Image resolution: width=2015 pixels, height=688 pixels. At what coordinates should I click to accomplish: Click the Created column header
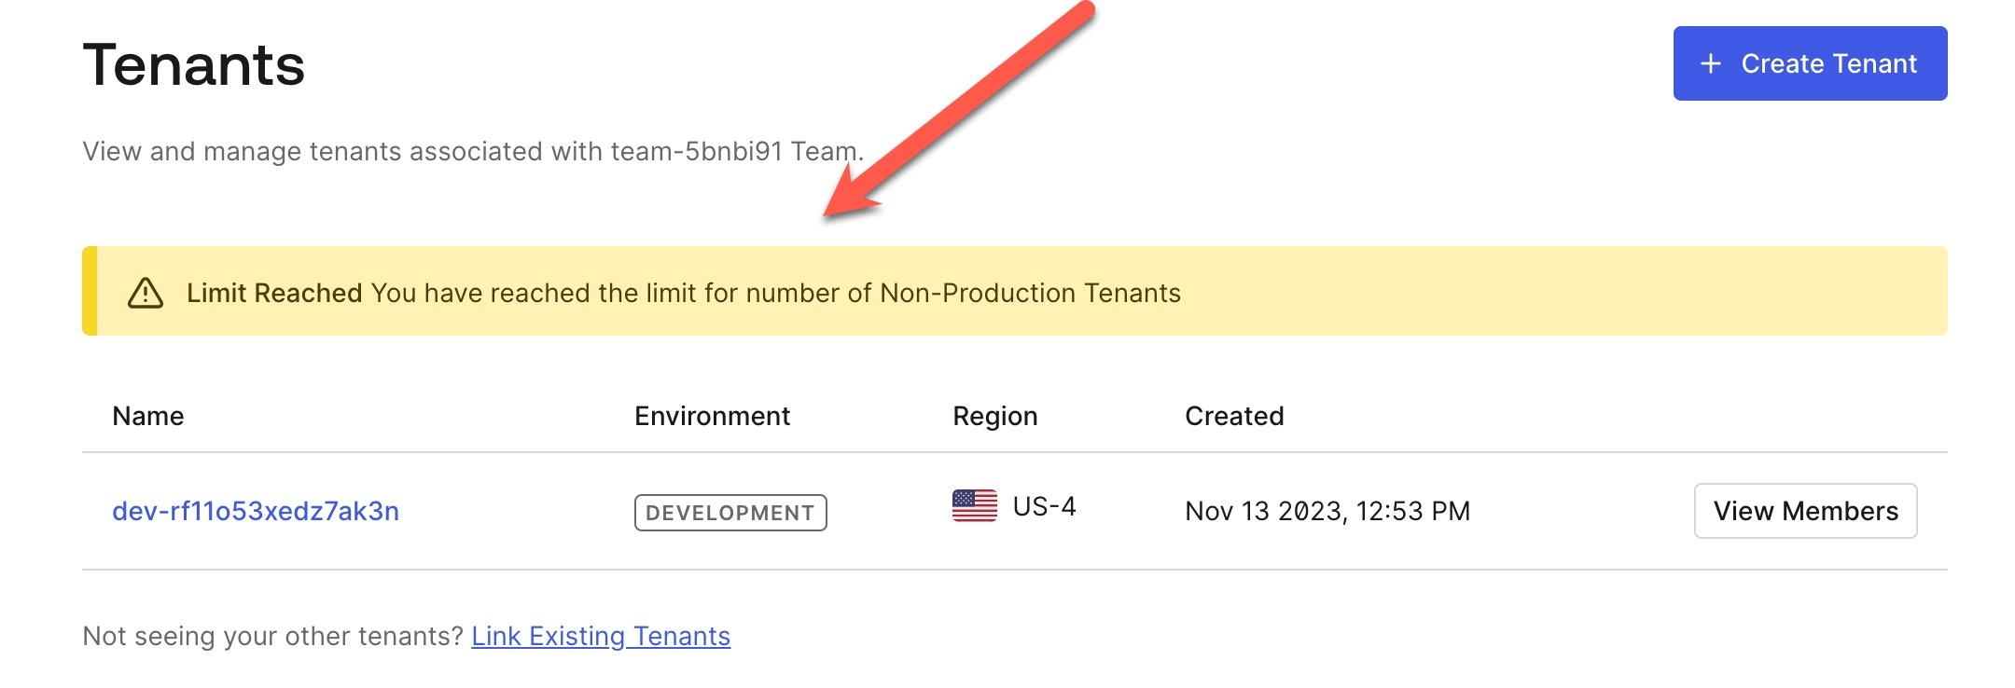coord(1234,416)
